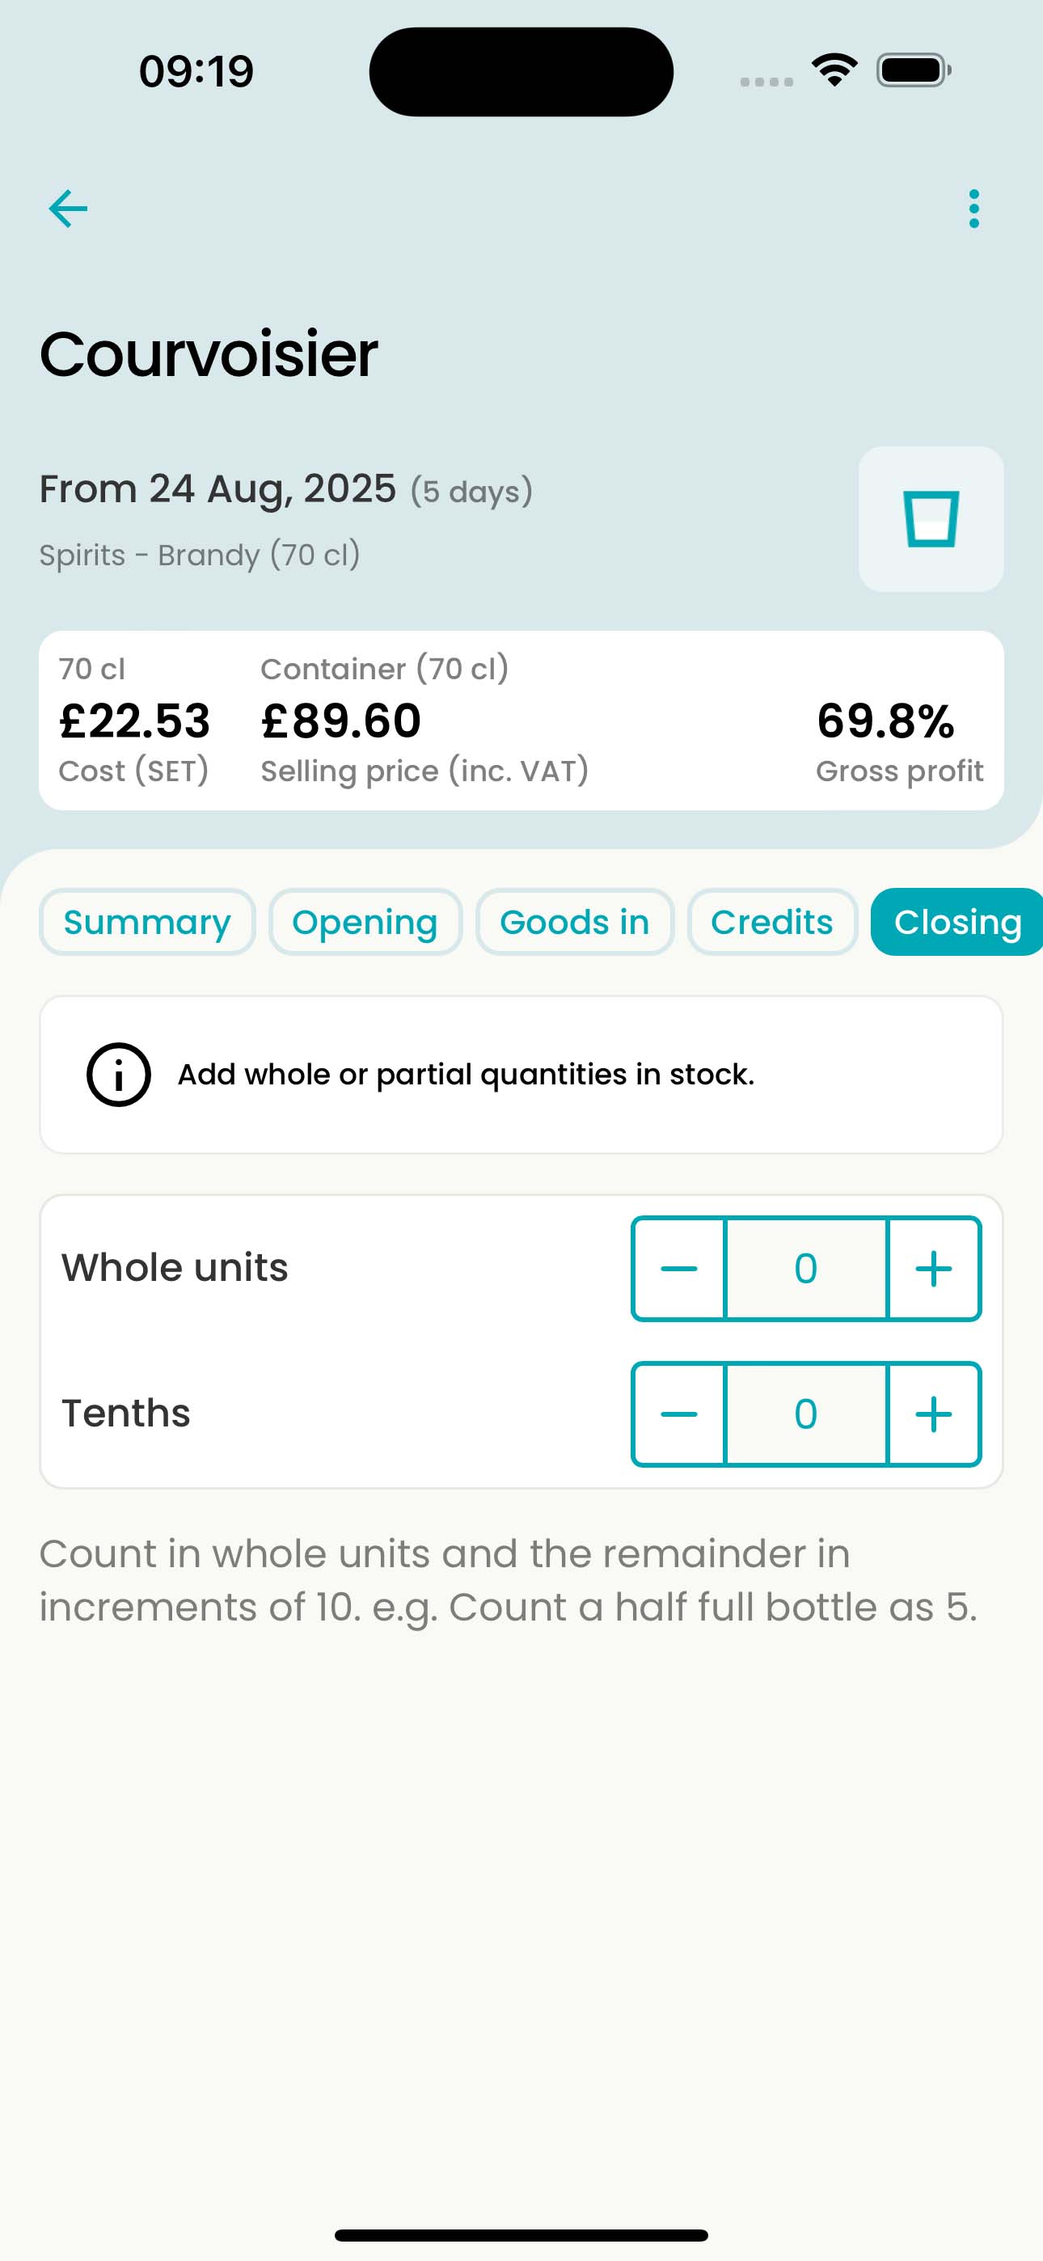Image resolution: width=1043 pixels, height=2261 pixels.
Task: Tap the From 24 Aug, 2025 date
Action: pyautogui.click(x=217, y=489)
